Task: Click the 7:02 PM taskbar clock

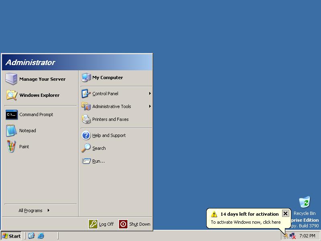Action: 307,236
